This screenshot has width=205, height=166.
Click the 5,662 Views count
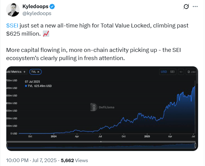tap(74, 160)
